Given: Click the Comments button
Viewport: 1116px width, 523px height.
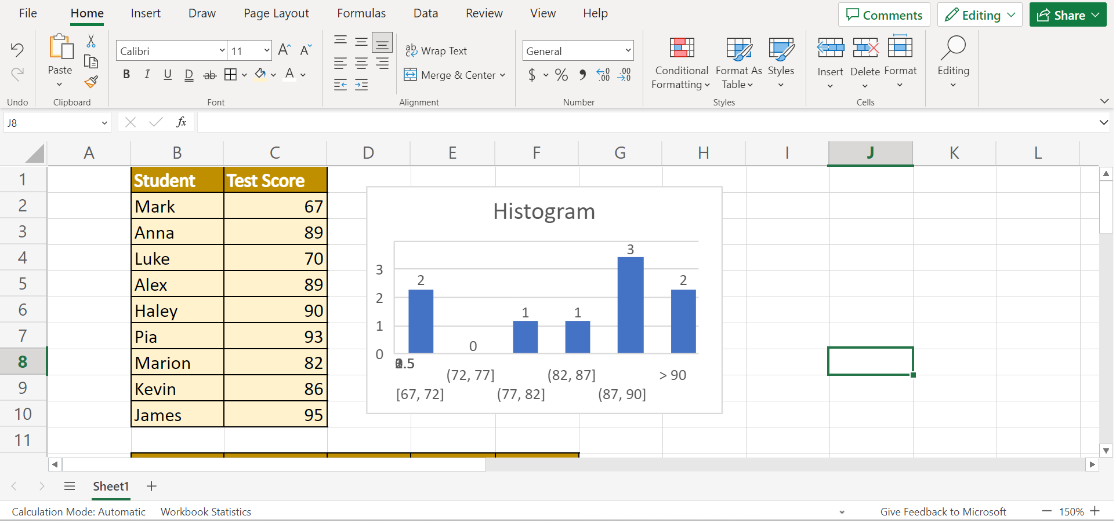Looking at the screenshot, I should point(883,15).
